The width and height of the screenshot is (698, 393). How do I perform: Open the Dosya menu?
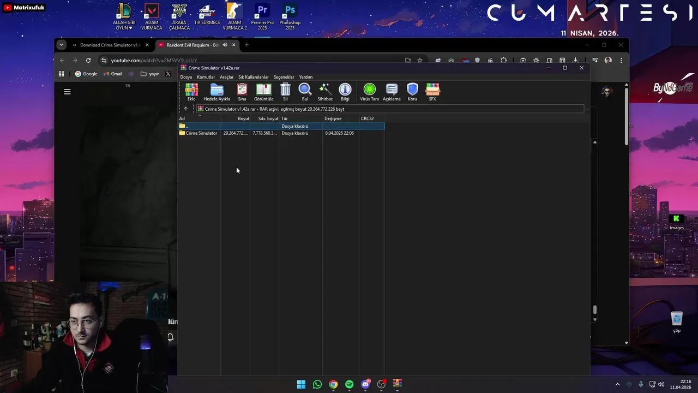(186, 77)
